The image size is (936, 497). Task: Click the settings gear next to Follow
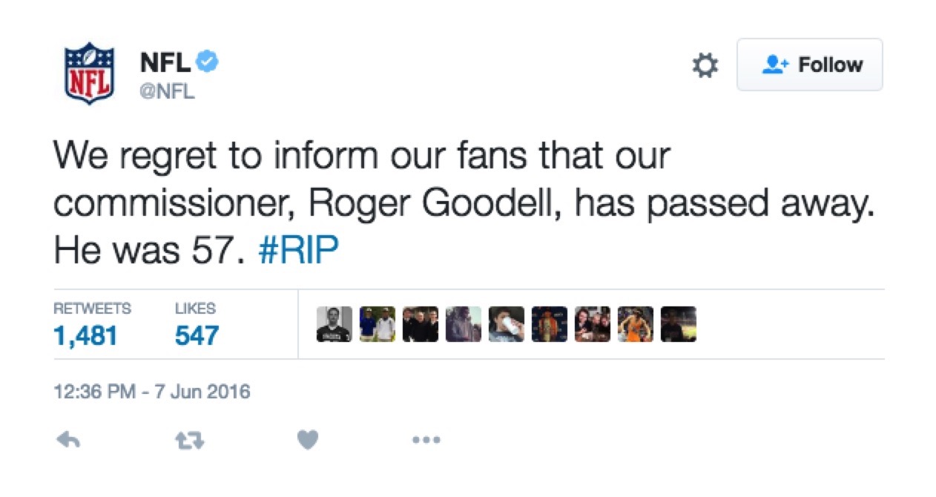pyautogui.click(x=705, y=65)
